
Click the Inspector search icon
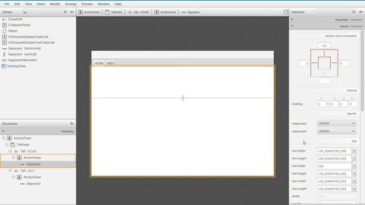tap(354, 12)
